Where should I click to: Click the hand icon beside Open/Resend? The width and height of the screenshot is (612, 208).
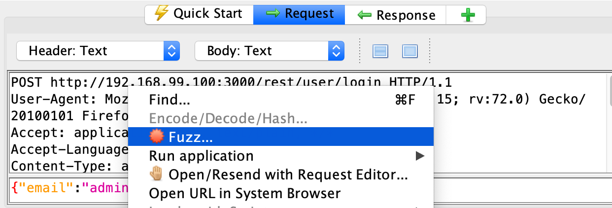click(157, 174)
